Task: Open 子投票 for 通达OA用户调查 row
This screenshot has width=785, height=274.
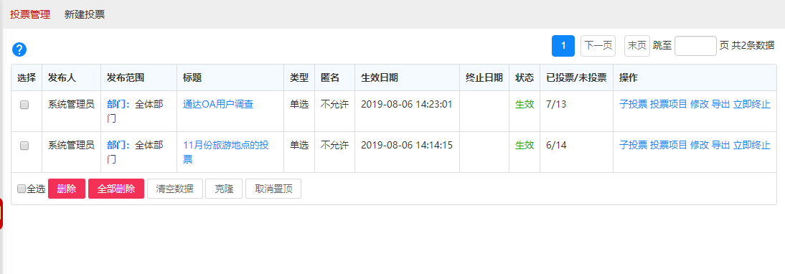Action: (634, 105)
